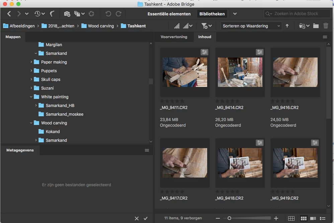Expand the Paper making folder
The height and width of the screenshot is (223, 334).
coord(31,62)
